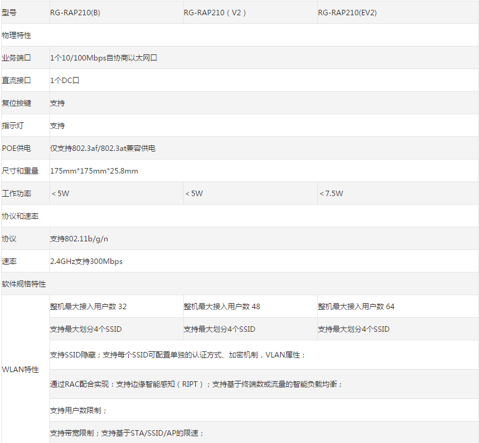Click 支持 in the 指示灯 row

pyautogui.click(x=57, y=126)
